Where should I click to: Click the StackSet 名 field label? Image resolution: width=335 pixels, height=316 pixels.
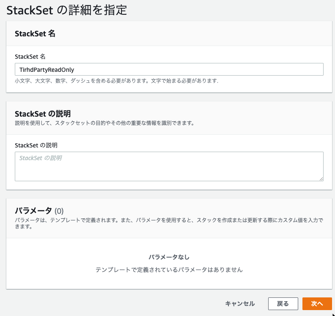(30, 57)
